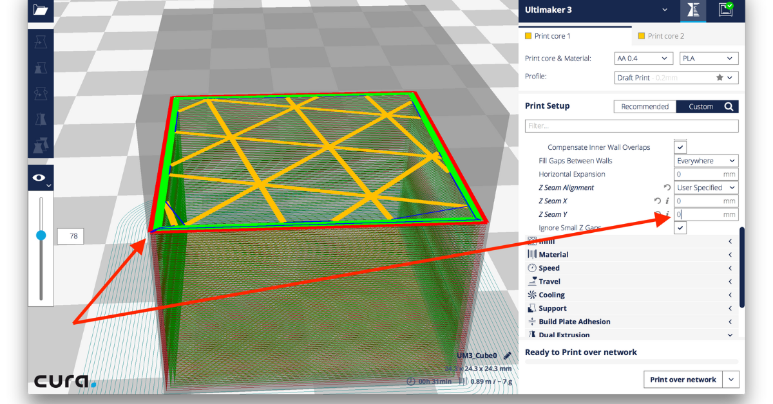Click the layer slider handle
This screenshot has width=773, height=404.
41,235
